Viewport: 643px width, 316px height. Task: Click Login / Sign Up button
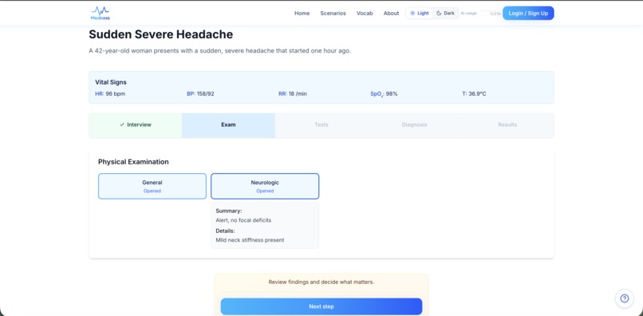tap(528, 13)
